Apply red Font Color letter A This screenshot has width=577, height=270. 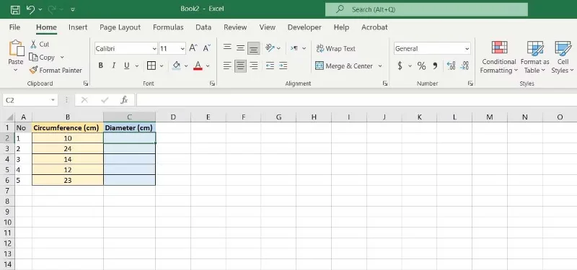click(198, 66)
